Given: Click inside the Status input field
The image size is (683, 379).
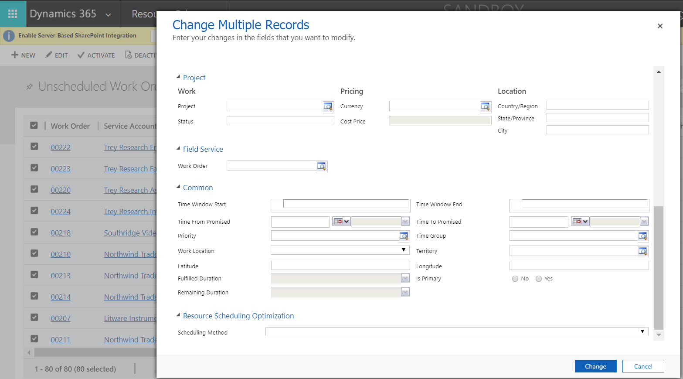Looking at the screenshot, I should (280, 120).
